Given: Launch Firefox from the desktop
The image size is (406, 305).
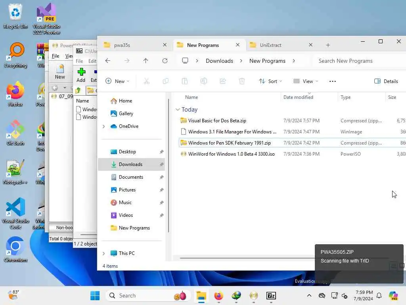Looking at the screenshot, I should (x=15, y=94).
